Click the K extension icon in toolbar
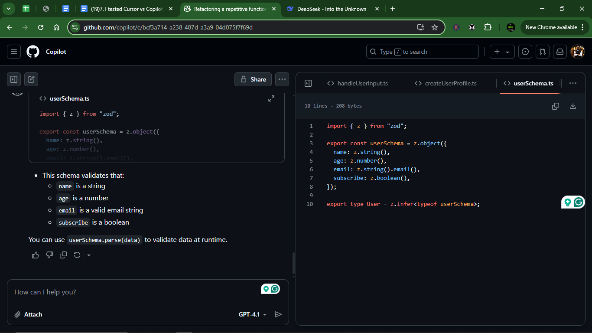Viewport: 592px width, 333px height. point(456,27)
